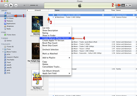
Task: Open TV Shows library
Action: [x=10, y=18]
